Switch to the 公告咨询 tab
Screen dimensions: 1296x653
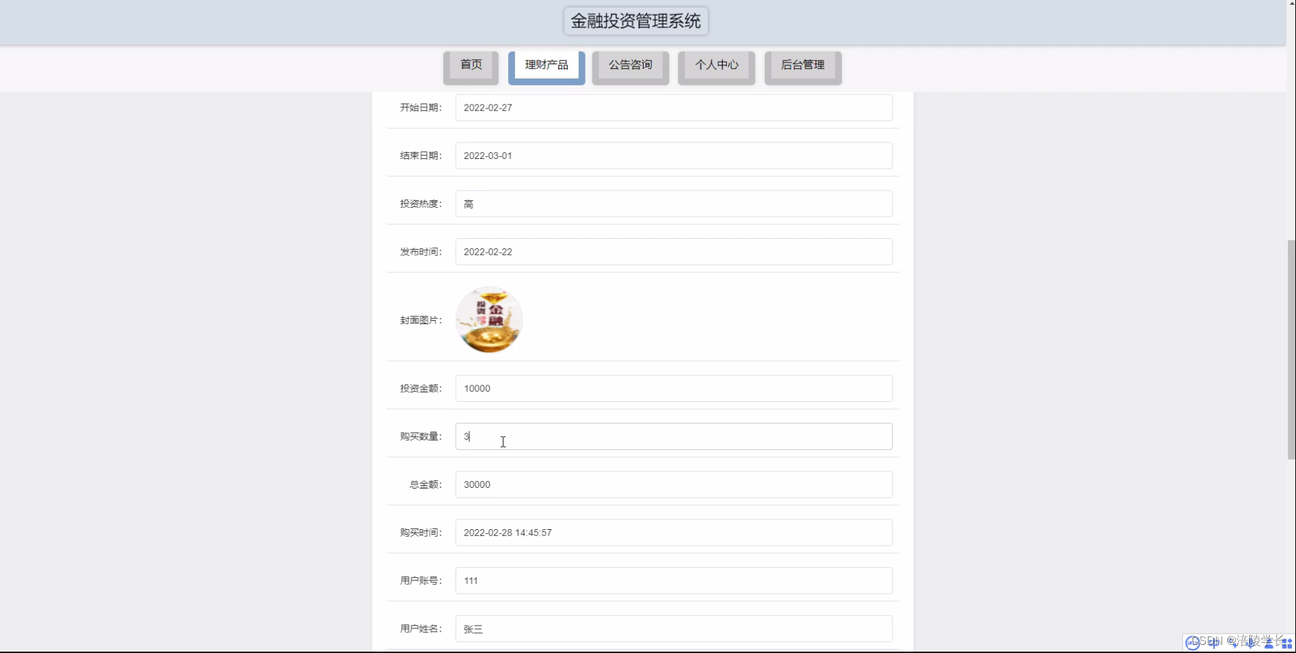click(630, 65)
